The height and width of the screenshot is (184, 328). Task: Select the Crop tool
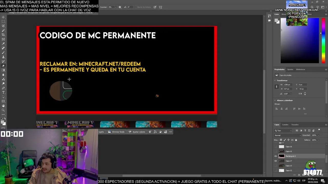click(x=3, y=35)
